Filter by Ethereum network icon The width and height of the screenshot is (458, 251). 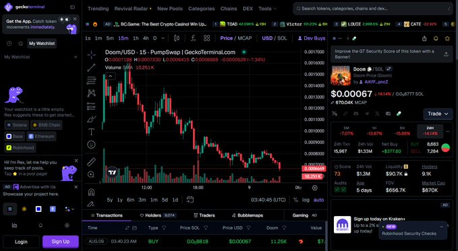tap(53, 209)
